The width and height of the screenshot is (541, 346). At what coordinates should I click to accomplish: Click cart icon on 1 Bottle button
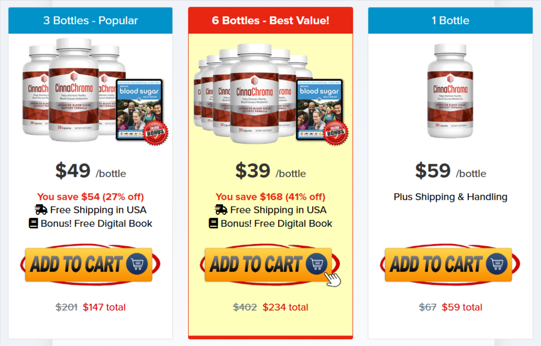497,264
